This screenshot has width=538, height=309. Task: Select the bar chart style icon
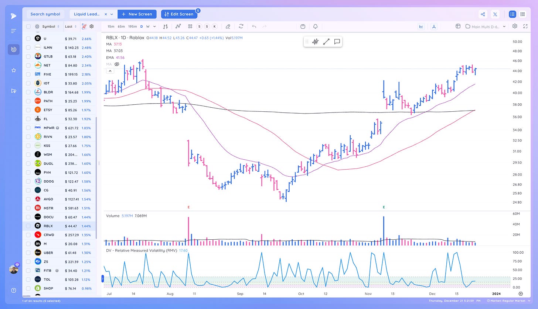point(166,27)
